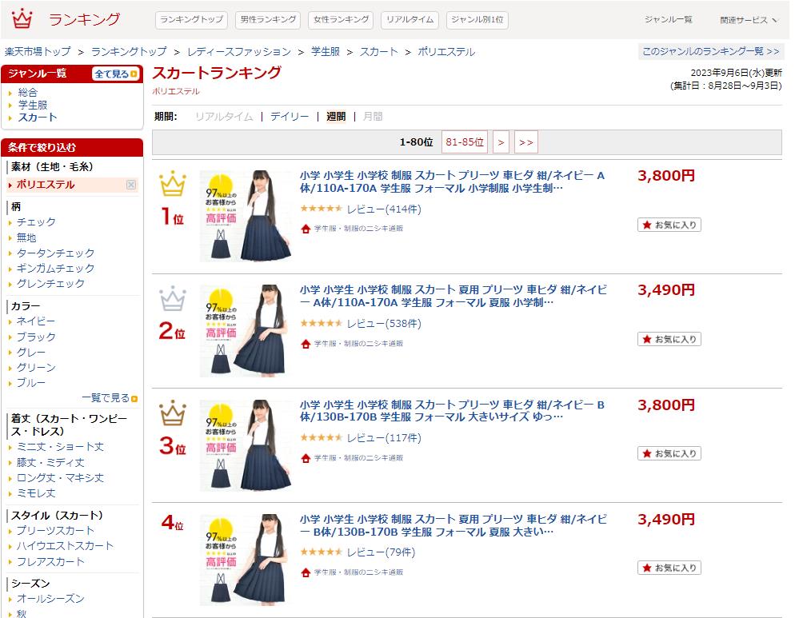The image size is (795, 618).
Task: Open the rank 2 product thumbnail
Action: pos(246,331)
